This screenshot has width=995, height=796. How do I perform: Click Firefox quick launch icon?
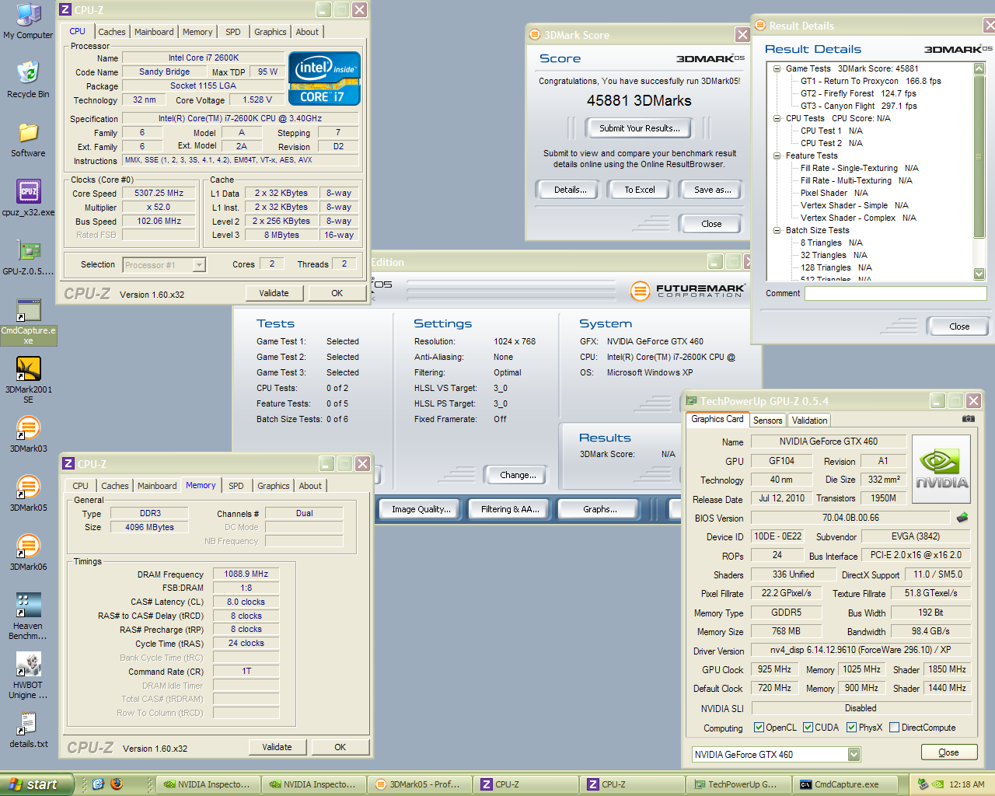(117, 784)
